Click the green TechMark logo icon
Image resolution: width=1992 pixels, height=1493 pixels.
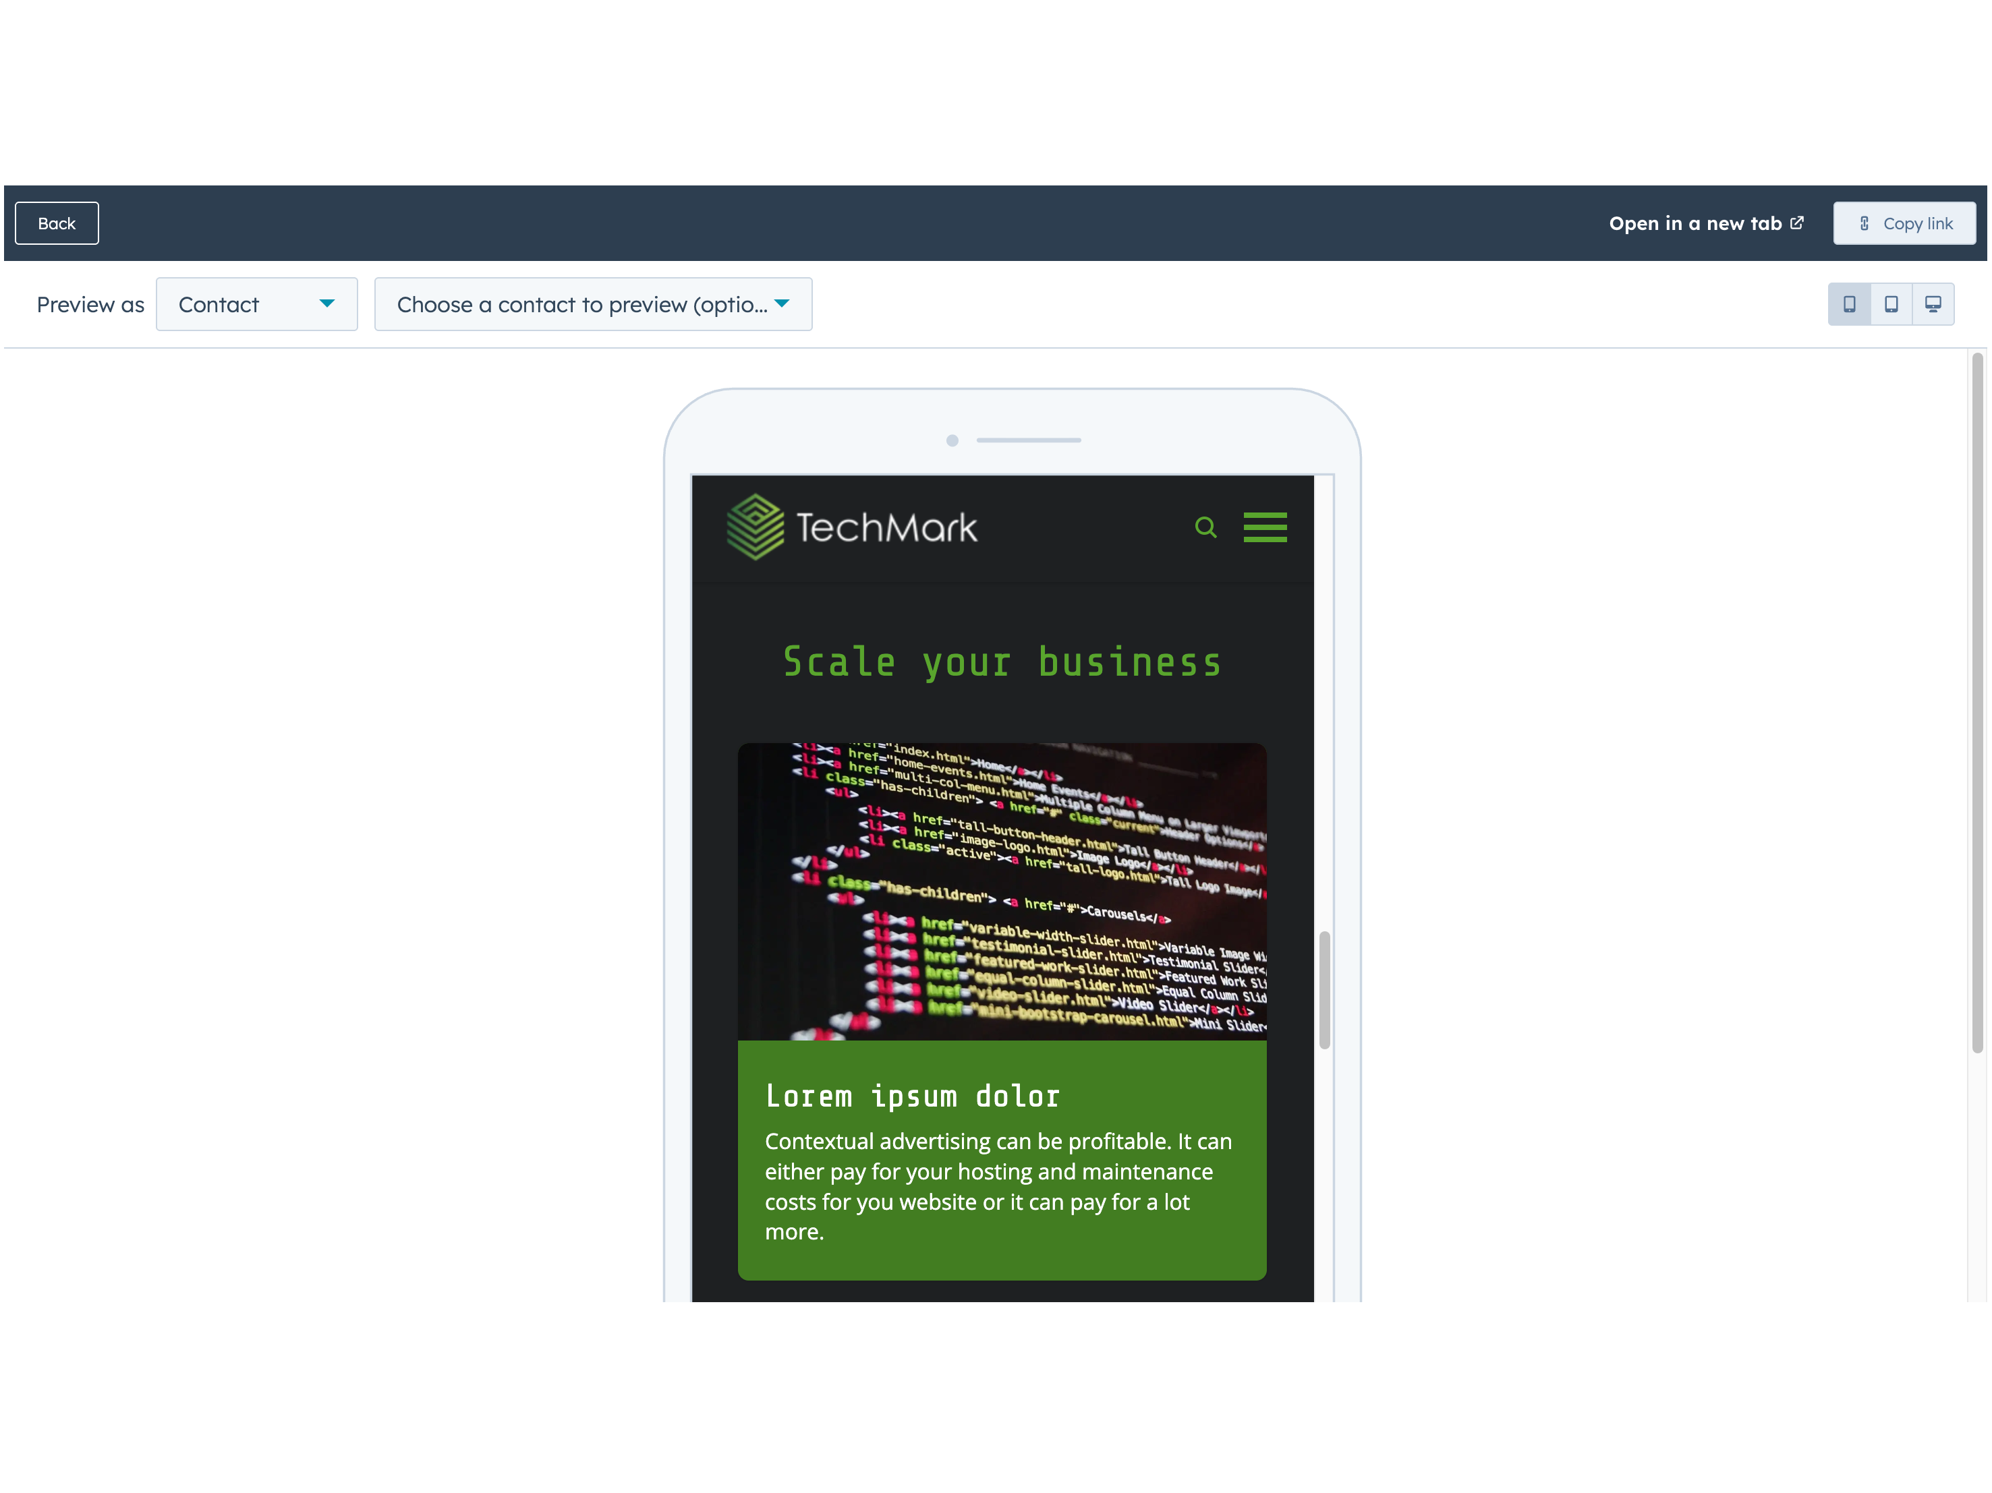756,527
